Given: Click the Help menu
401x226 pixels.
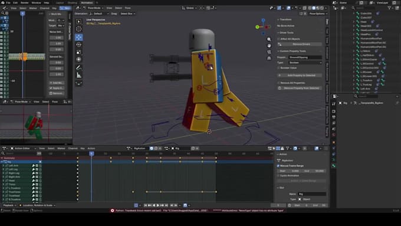Looking at the screenshot, I should tap(46, 2).
